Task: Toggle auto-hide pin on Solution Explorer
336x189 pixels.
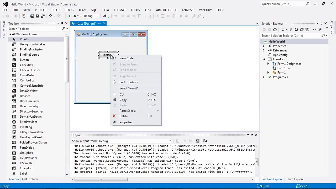Action: (x=322, y=23)
